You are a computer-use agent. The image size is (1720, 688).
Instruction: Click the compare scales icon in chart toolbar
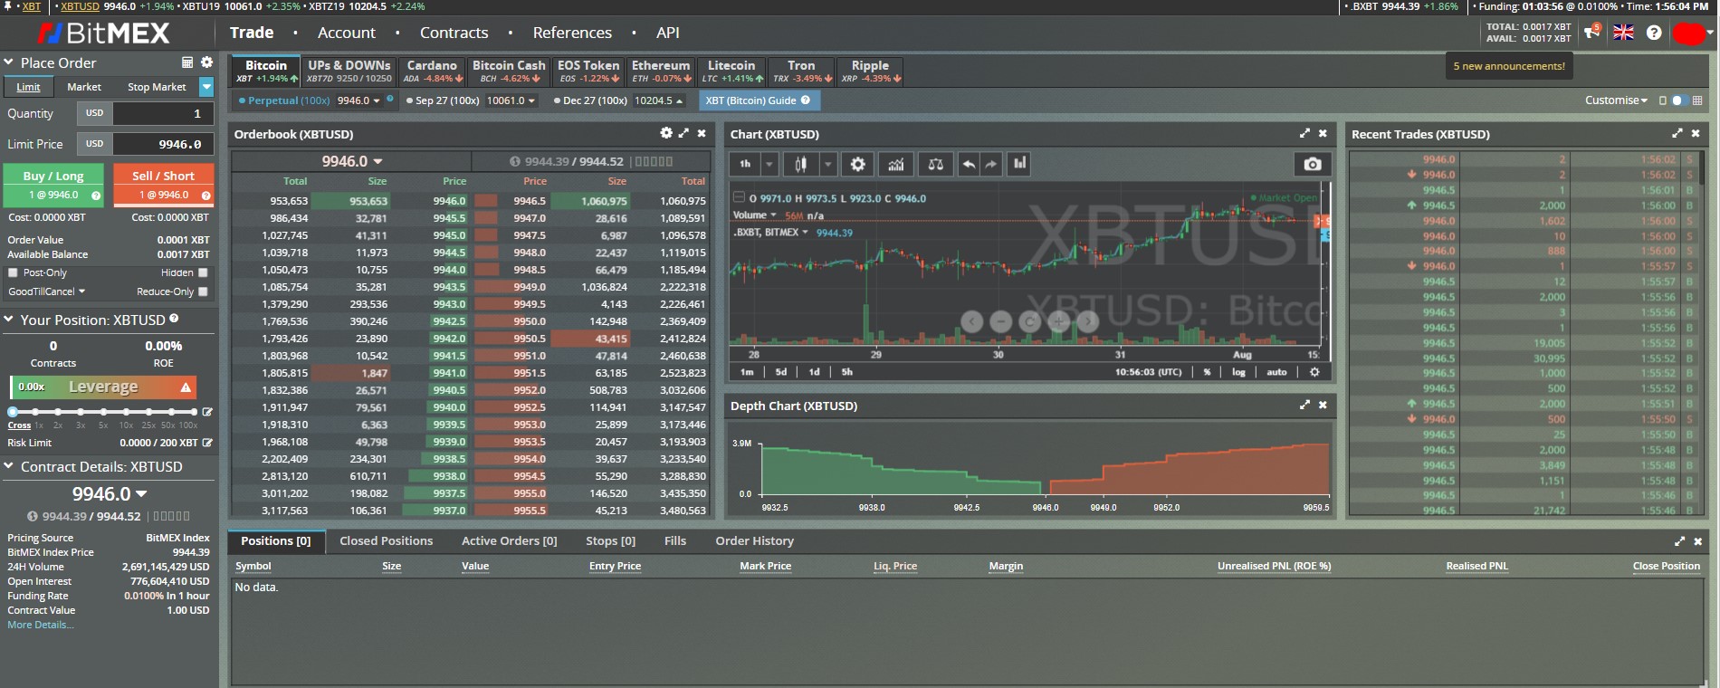[936, 164]
